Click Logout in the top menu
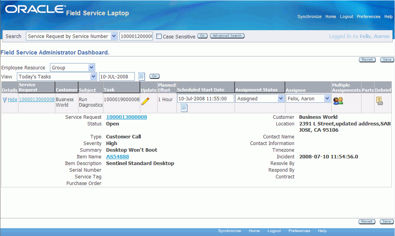The width and height of the screenshot is (395, 236). point(346,16)
